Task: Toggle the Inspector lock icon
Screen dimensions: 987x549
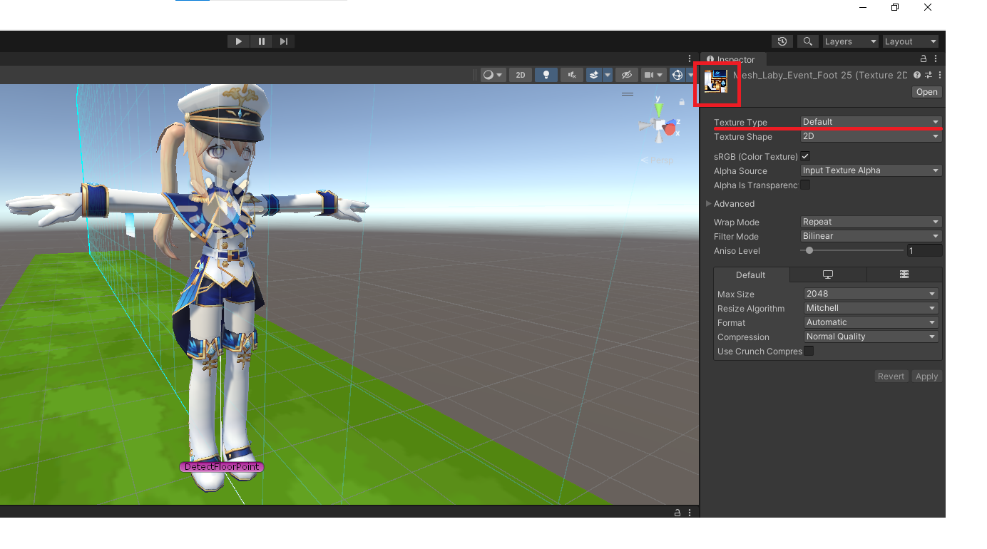Action: tap(924, 59)
